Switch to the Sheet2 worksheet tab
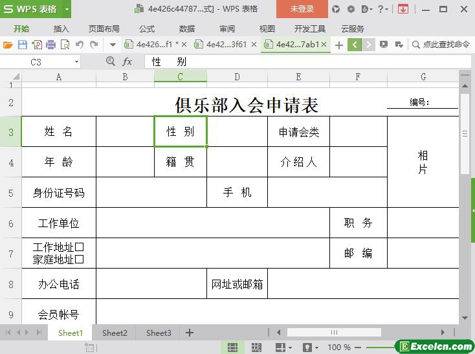Screen dimensions: 475x354 (115, 333)
